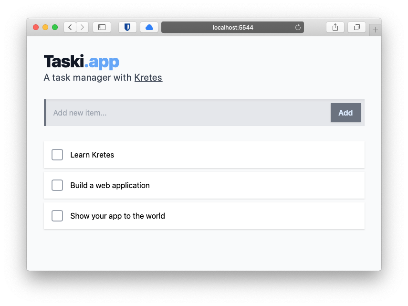Click the Taski.app heading

(82, 62)
